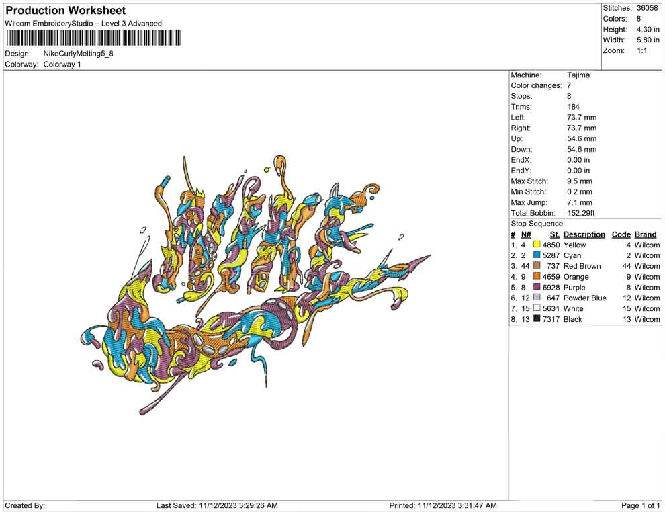Click the Nike embroidery design preview
This screenshot has width=665, height=512.
[256, 285]
